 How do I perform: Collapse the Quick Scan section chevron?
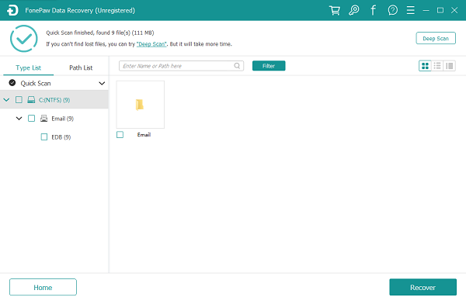102,84
